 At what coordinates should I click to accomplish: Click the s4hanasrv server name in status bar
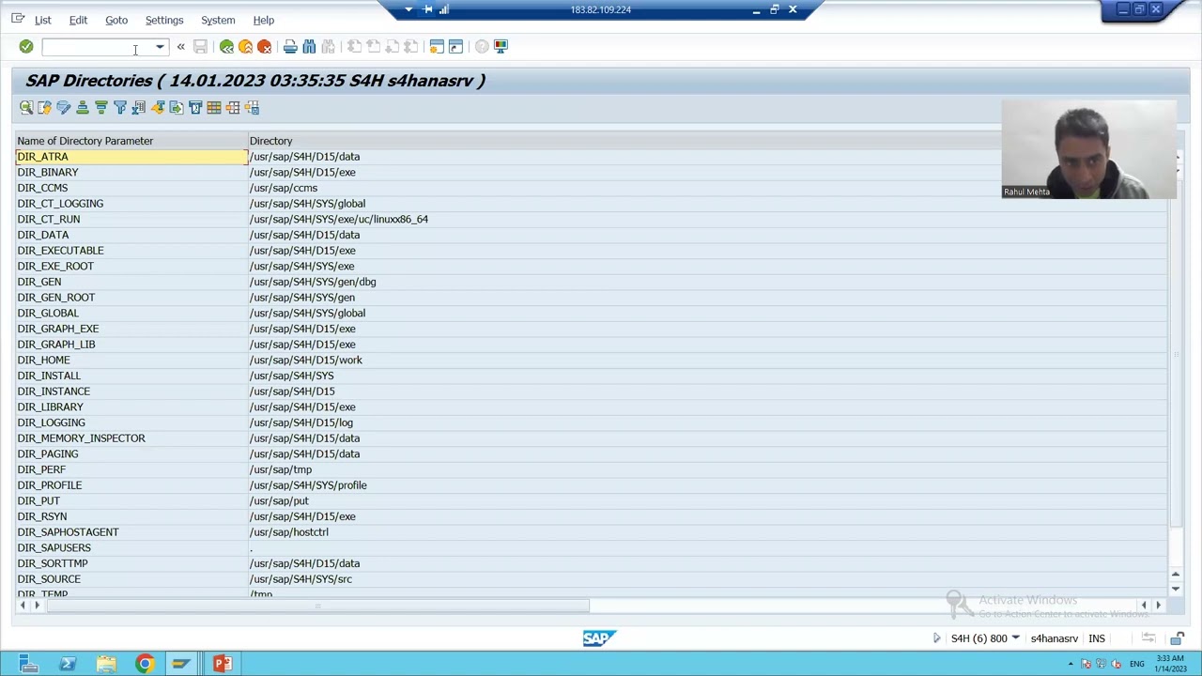(1055, 638)
